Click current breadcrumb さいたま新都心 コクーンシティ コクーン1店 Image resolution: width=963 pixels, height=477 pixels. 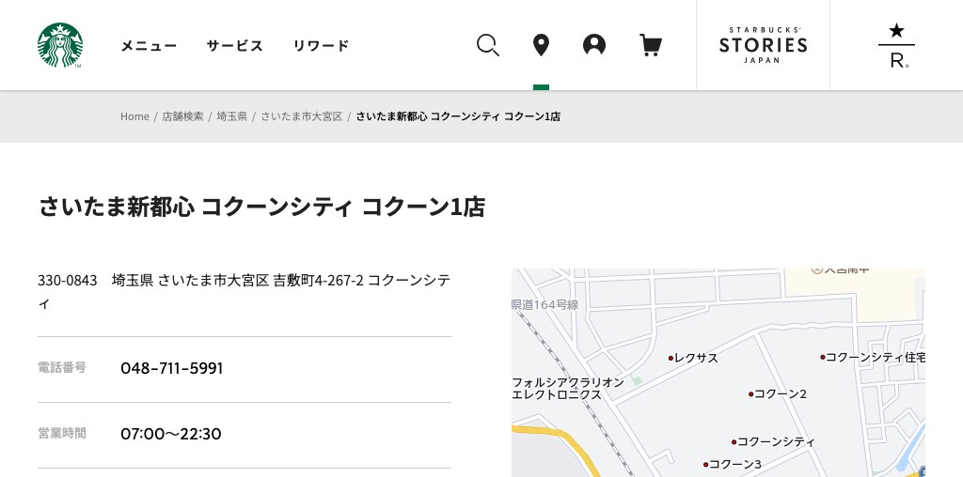(x=458, y=116)
